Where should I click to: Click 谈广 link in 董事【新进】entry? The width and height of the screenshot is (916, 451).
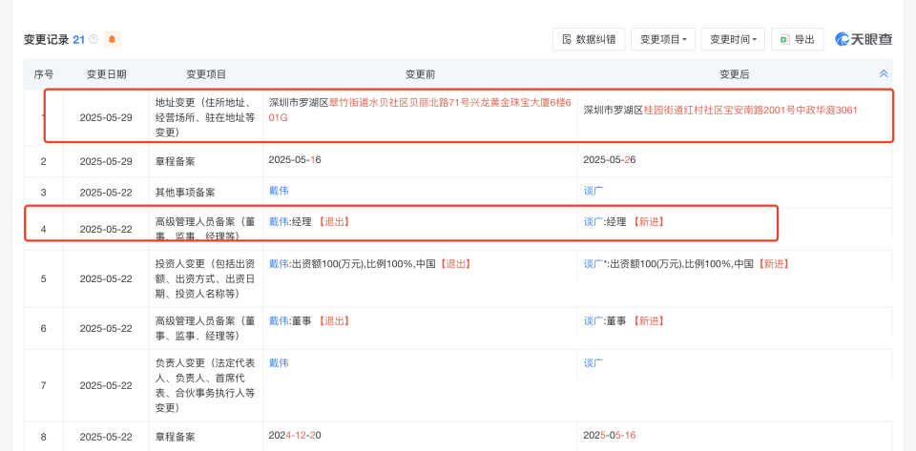pyautogui.click(x=593, y=321)
